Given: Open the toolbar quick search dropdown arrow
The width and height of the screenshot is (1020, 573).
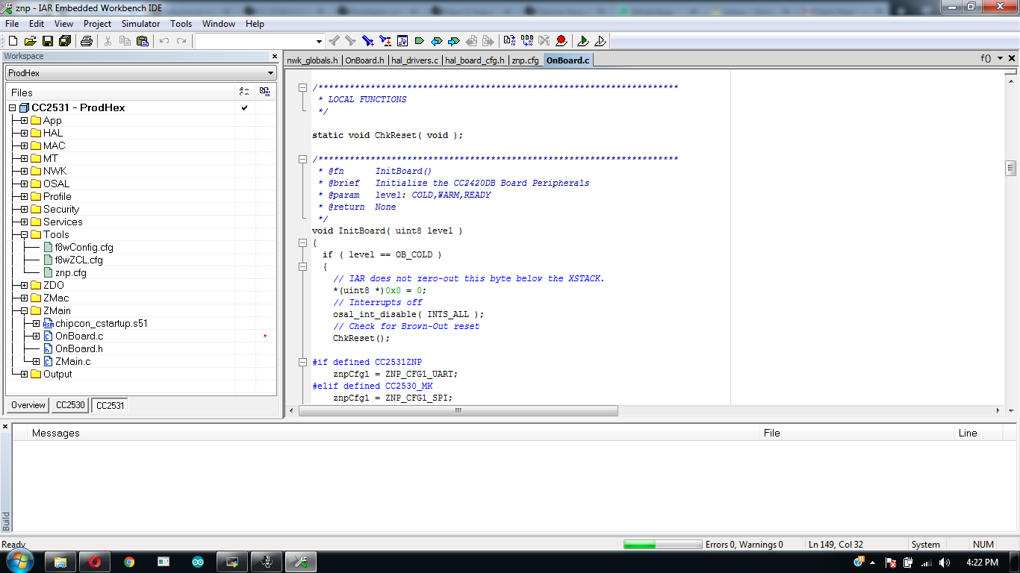Looking at the screenshot, I should coord(320,42).
